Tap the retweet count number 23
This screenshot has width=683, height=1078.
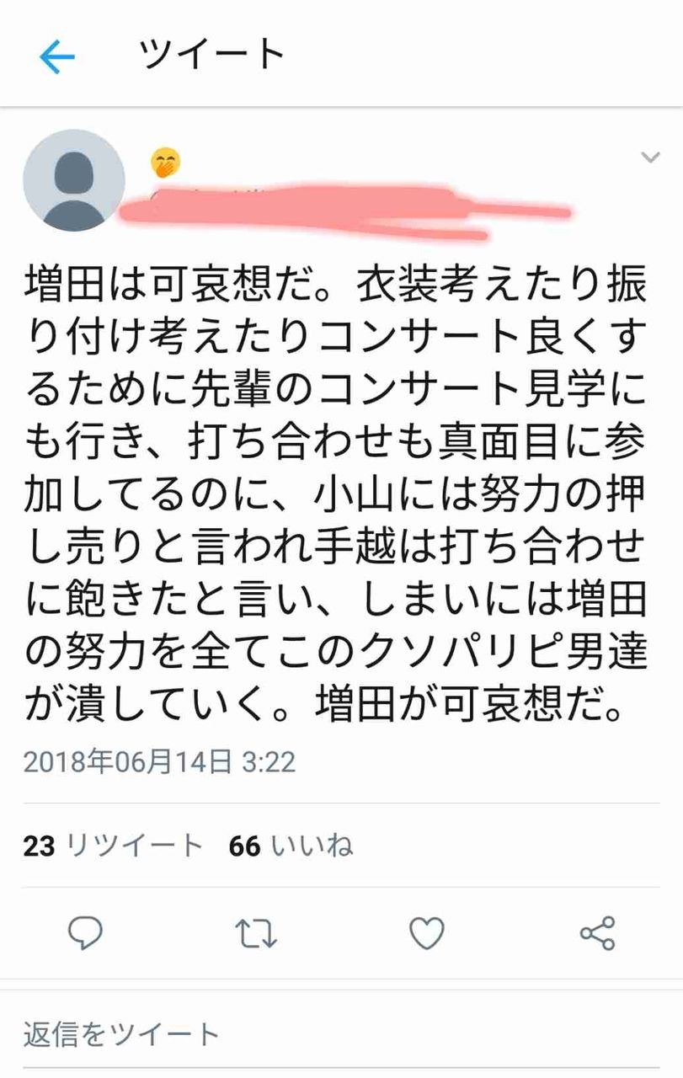click(x=39, y=846)
